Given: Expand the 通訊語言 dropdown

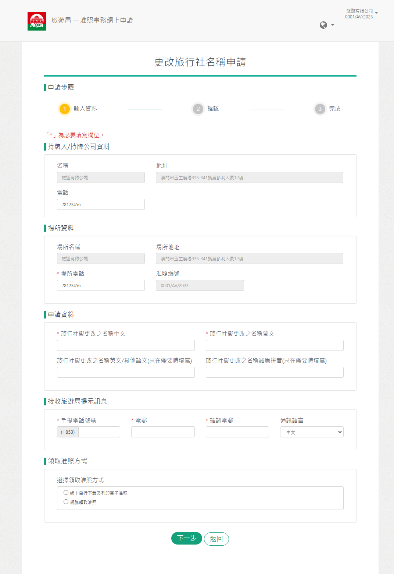Looking at the screenshot, I should click(x=311, y=432).
